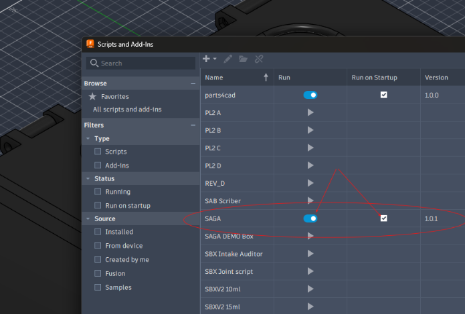Open Favorites in the Browse section

point(115,96)
